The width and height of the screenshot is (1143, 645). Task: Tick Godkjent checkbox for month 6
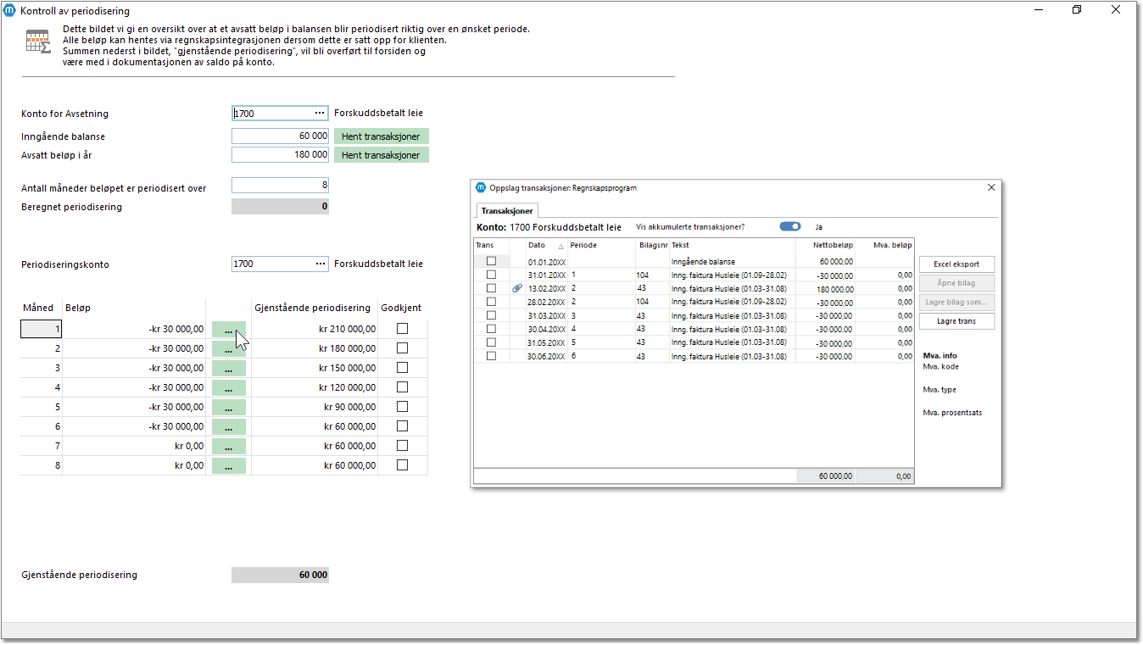point(402,426)
